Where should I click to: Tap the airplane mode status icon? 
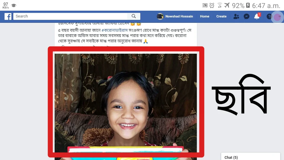pyautogui.click(x=227, y=5)
